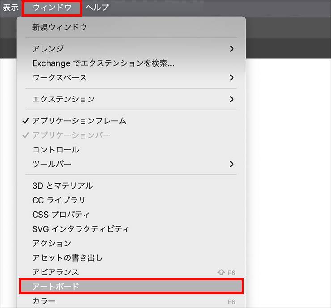This screenshot has width=331, height=308.
Task: Open the 3D とマテリアル panel
Action: [x=63, y=186]
